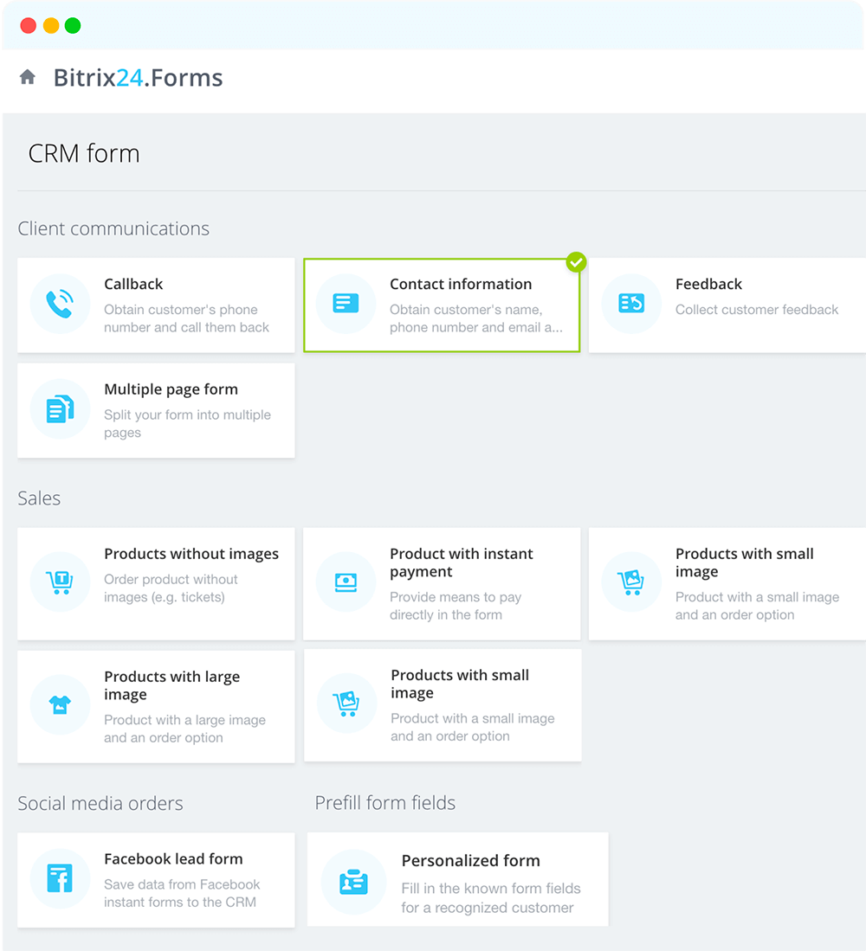Viewport: 866px width, 951px height.
Task: Open the Multiple page form template
Action: pos(156,410)
